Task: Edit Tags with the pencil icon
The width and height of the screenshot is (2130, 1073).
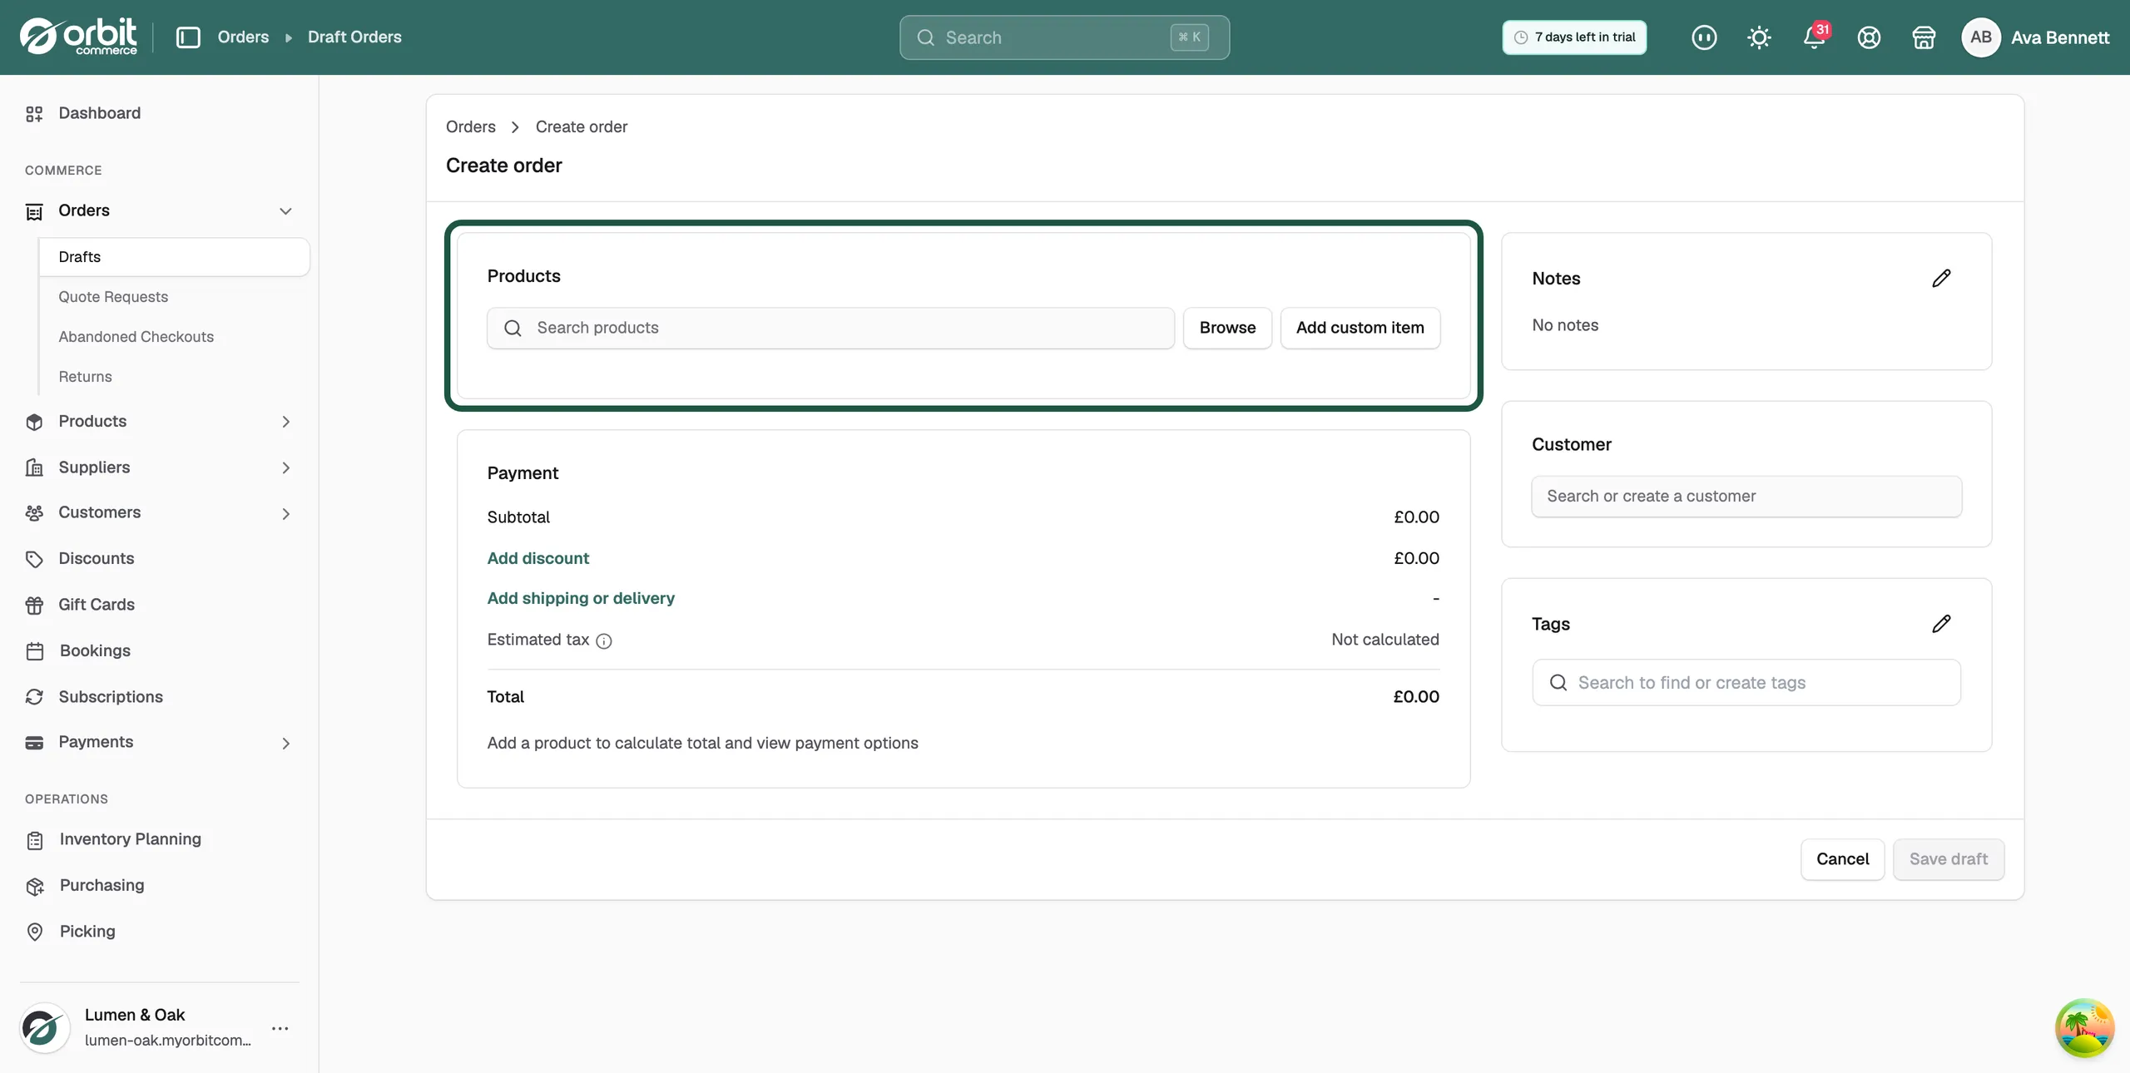Action: [x=1941, y=624]
